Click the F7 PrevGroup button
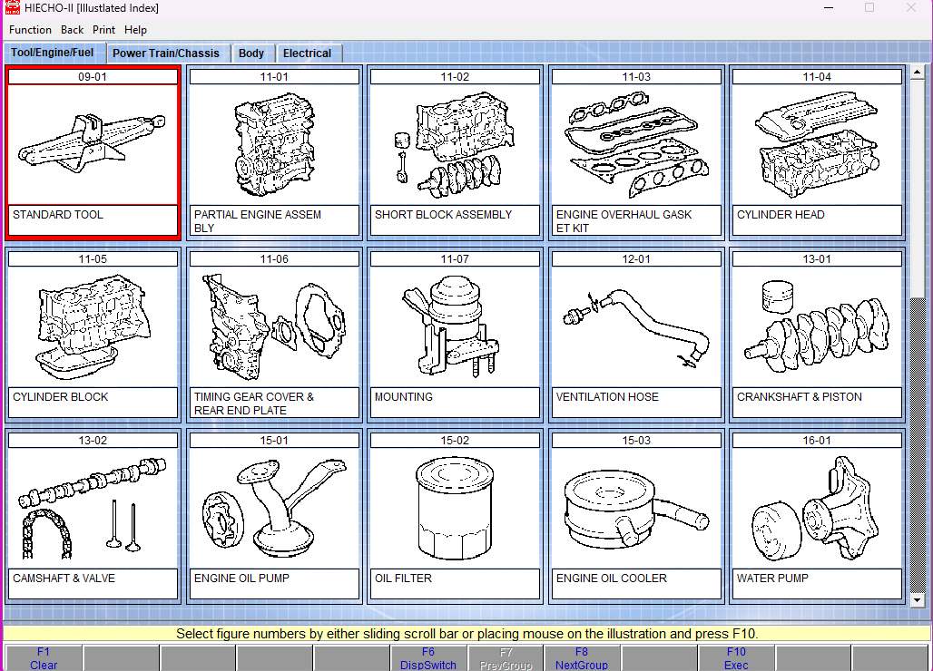This screenshot has width=933, height=671. [506, 658]
